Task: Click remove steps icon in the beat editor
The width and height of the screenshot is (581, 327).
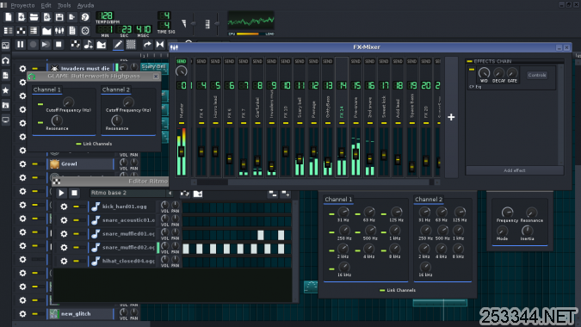Action: click(272, 194)
